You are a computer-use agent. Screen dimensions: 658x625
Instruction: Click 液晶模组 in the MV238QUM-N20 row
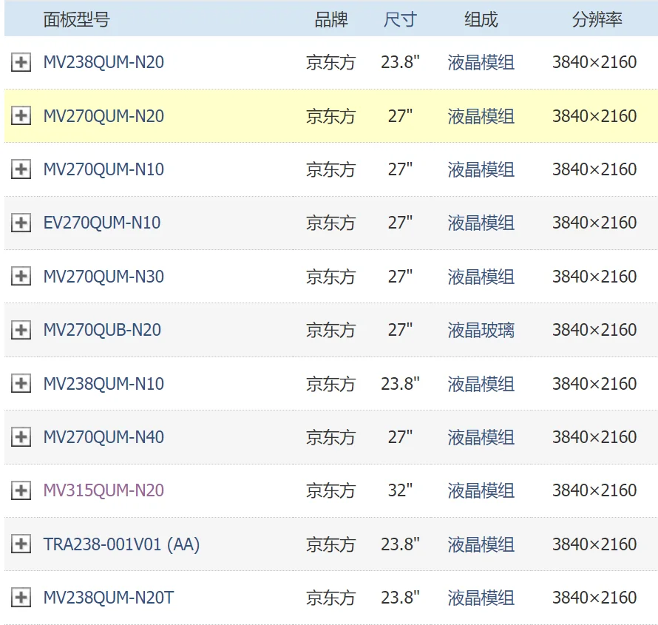481,63
